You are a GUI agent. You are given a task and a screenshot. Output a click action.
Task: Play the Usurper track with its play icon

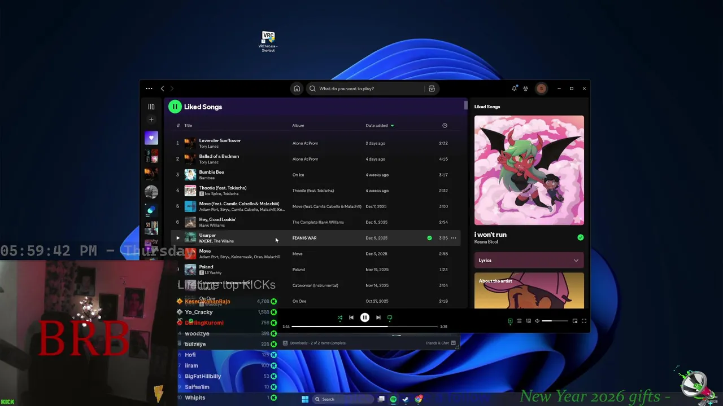[177, 238]
